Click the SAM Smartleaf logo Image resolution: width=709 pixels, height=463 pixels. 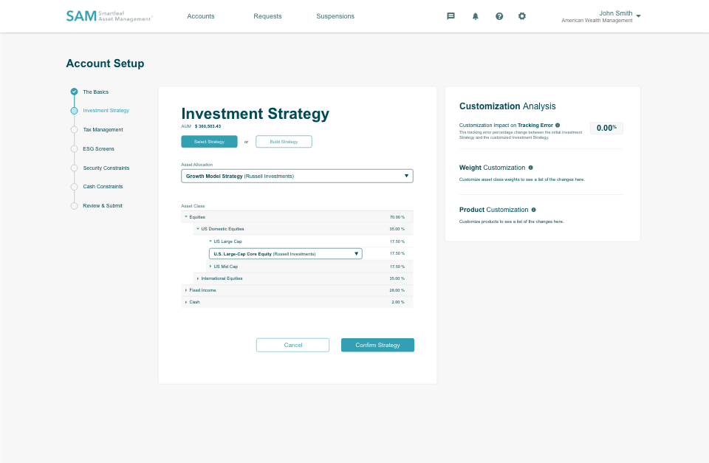(109, 16)
